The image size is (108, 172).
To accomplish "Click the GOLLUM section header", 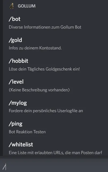I will (27, 6).
